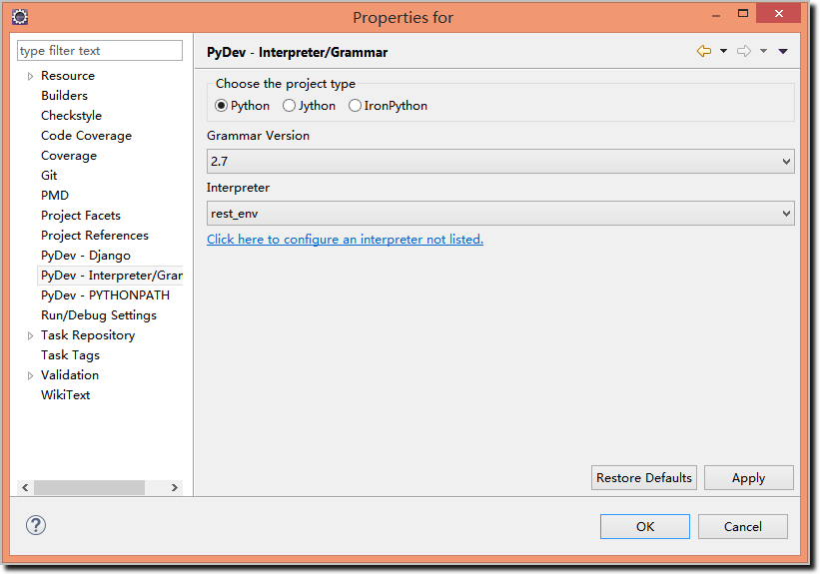Open the Project Facets page
Image resolution: width=820 pixels, height=574 pixels.
[x=81, y=216]
